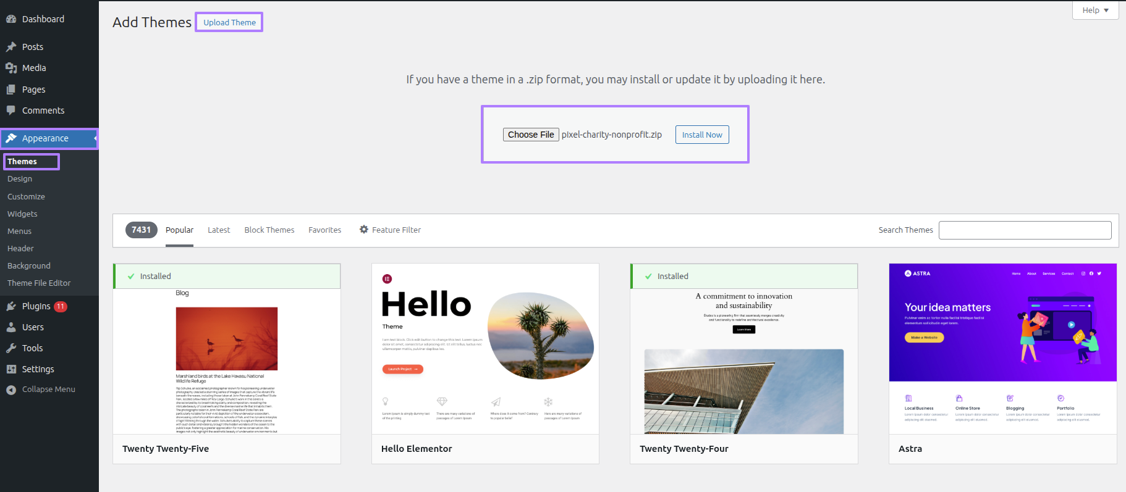Click the Comments speech bubble icon

click(11, 110)
